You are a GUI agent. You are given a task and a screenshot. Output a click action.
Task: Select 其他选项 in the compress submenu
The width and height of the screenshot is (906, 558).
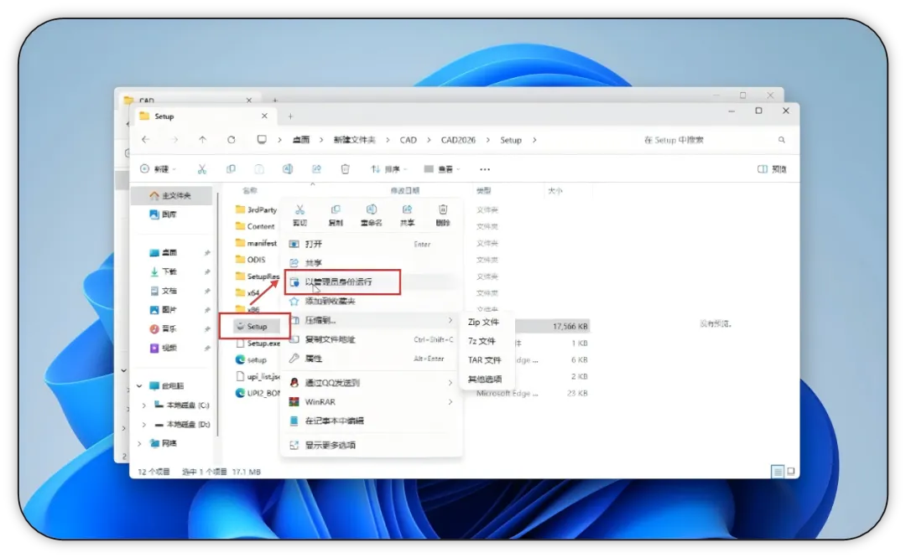487,379
